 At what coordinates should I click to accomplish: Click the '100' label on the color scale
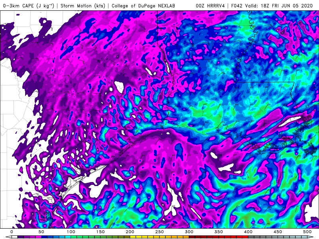(x=71, y=232)
